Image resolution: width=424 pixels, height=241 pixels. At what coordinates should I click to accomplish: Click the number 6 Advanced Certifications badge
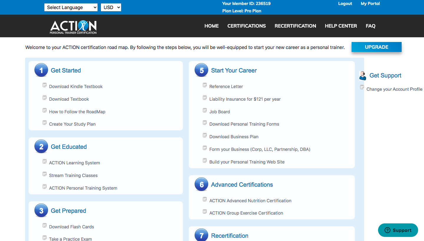(201, 185)
